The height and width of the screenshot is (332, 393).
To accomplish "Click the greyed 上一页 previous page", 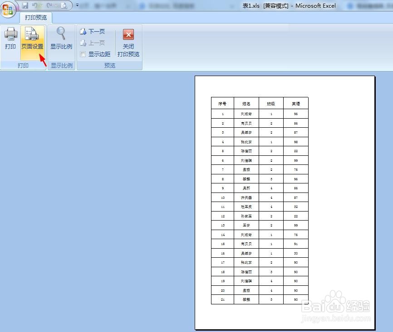I will 93,43.
